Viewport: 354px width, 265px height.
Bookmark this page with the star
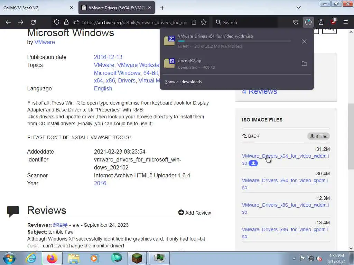(x=204, y=22)
